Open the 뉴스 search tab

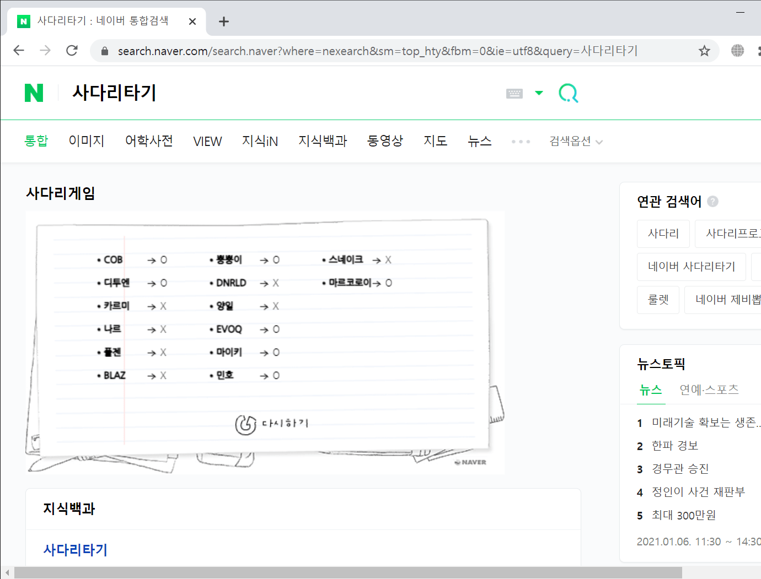coord(480,141)
